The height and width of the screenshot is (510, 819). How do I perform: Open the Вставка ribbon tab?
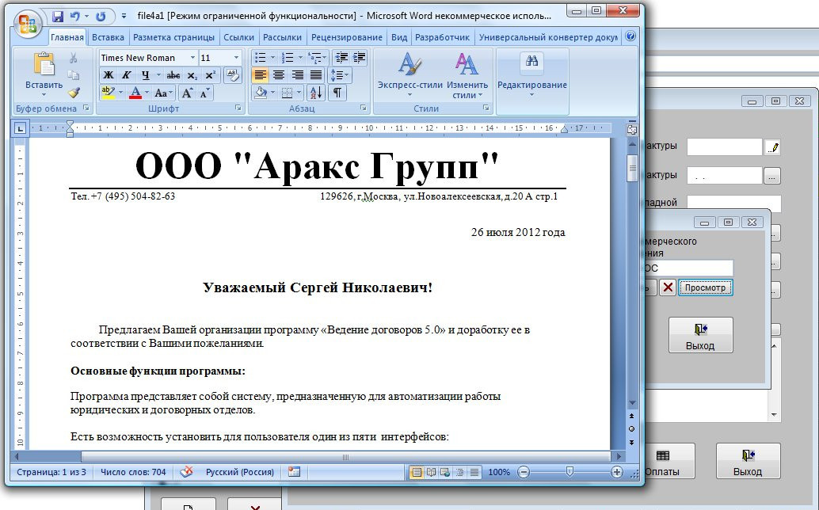pyautogui.click(x=109, y=37)
